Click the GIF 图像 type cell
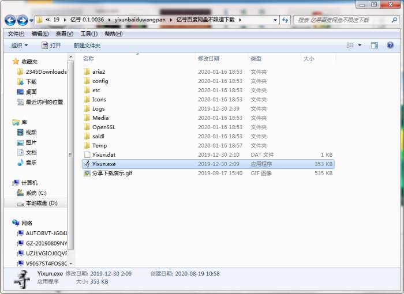This screenshot has width=404, height=294. [261, 174]
